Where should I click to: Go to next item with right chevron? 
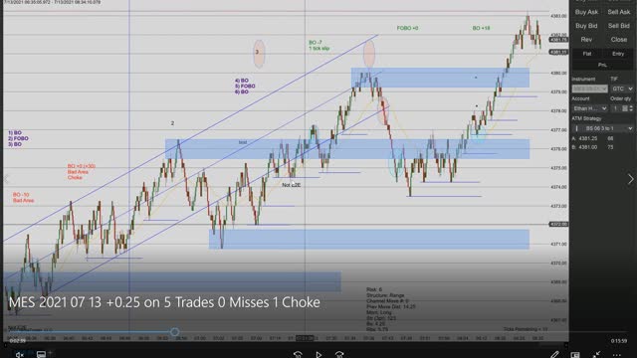coord(630,179)
